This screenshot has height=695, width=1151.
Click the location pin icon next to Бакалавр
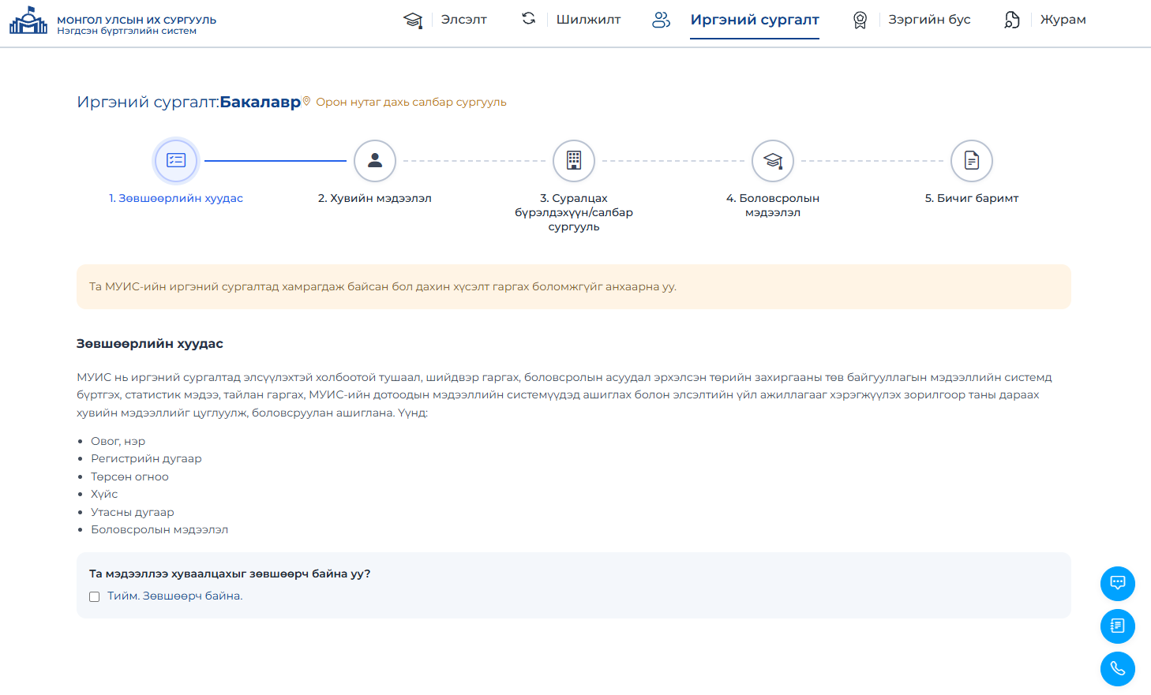(307, 101)
